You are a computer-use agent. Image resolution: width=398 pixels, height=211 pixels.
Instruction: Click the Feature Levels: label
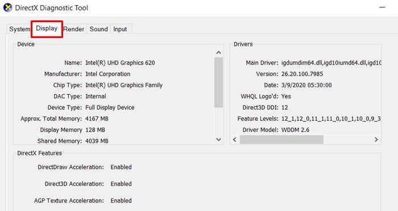[258, 119]
